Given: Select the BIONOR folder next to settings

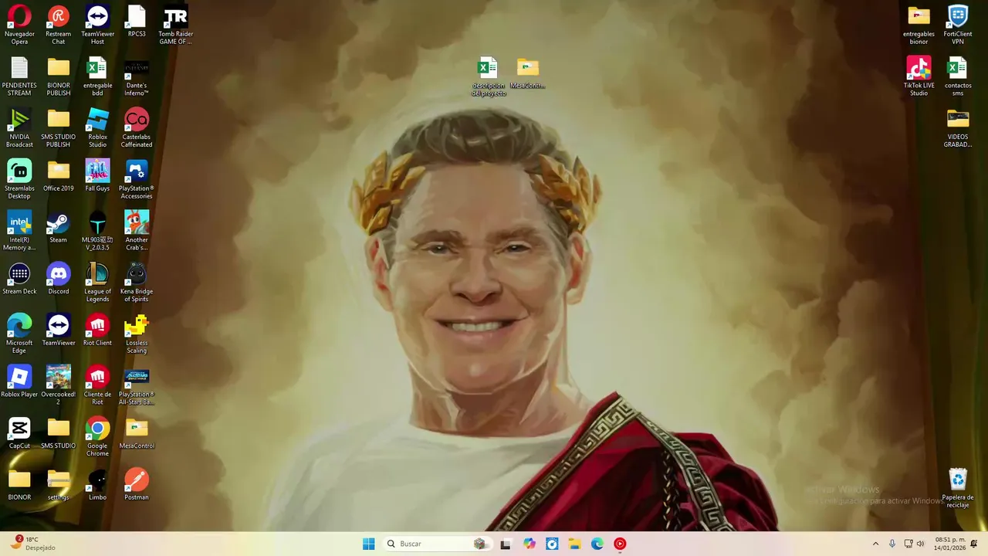Looking at the screenshot, I should 19,486.
